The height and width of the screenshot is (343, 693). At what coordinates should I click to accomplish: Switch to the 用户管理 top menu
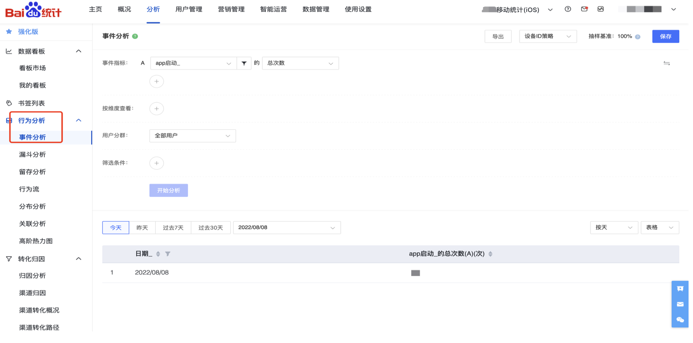coord(189,9)
